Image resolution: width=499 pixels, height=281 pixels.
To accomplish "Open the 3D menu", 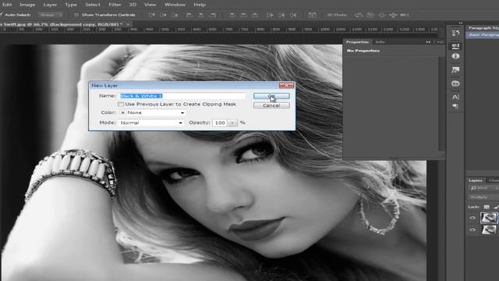I will pyautogui.click(x=133, y=5).
